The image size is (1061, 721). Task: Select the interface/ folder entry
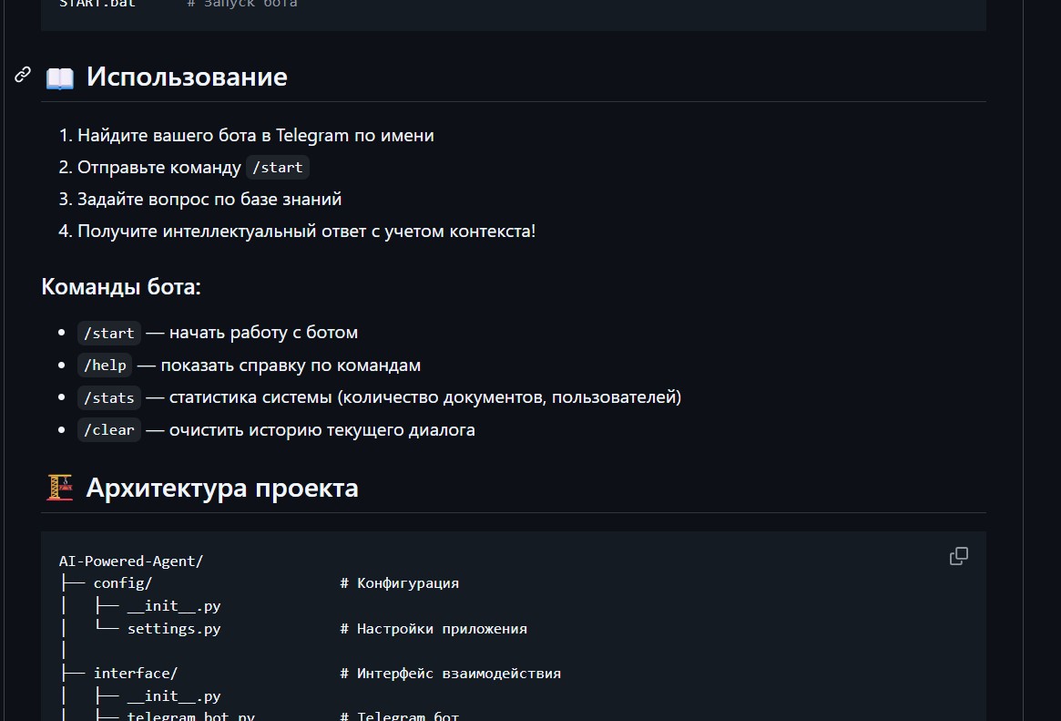pos(136,674)
